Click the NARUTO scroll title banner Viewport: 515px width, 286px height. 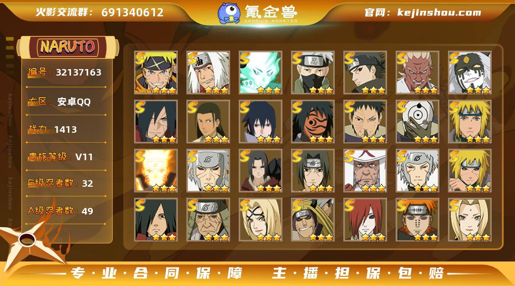pyautogui.click(x=68, y=47)
